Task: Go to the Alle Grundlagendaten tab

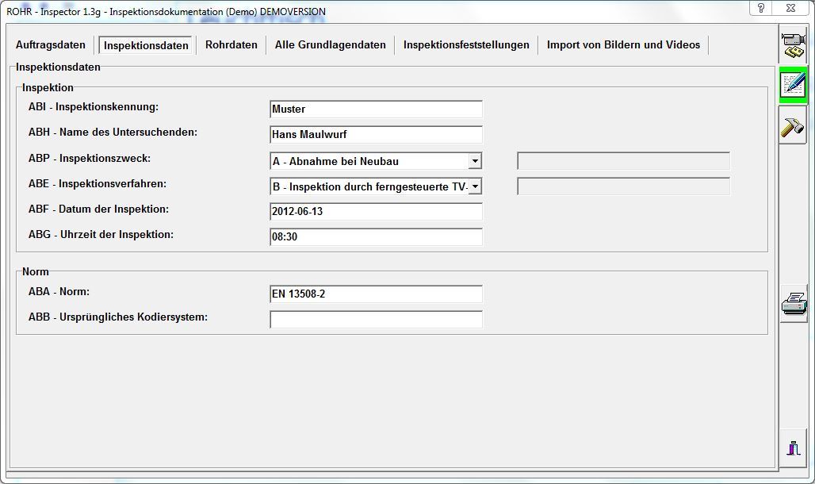Action: coord(331,45)
